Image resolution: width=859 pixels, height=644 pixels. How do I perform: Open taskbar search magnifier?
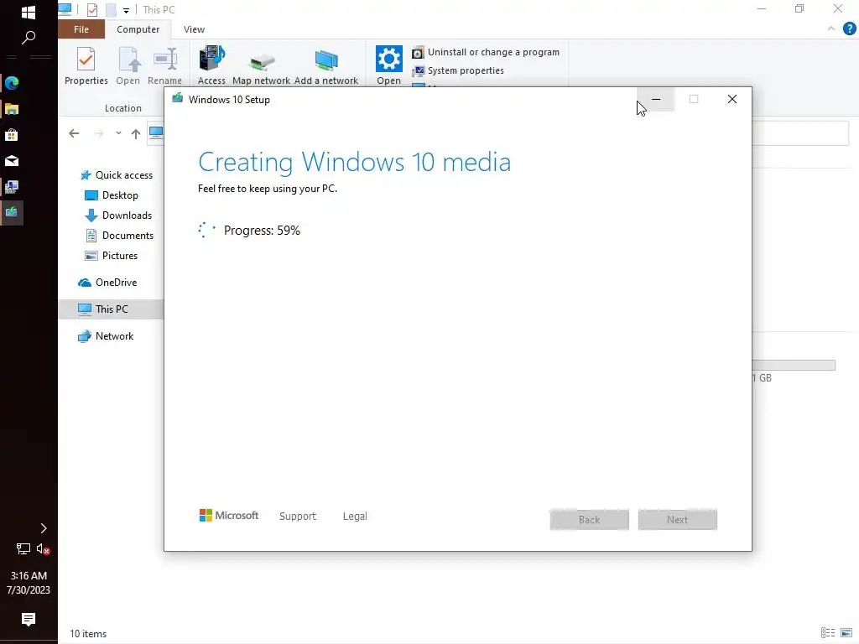[28, 38]
